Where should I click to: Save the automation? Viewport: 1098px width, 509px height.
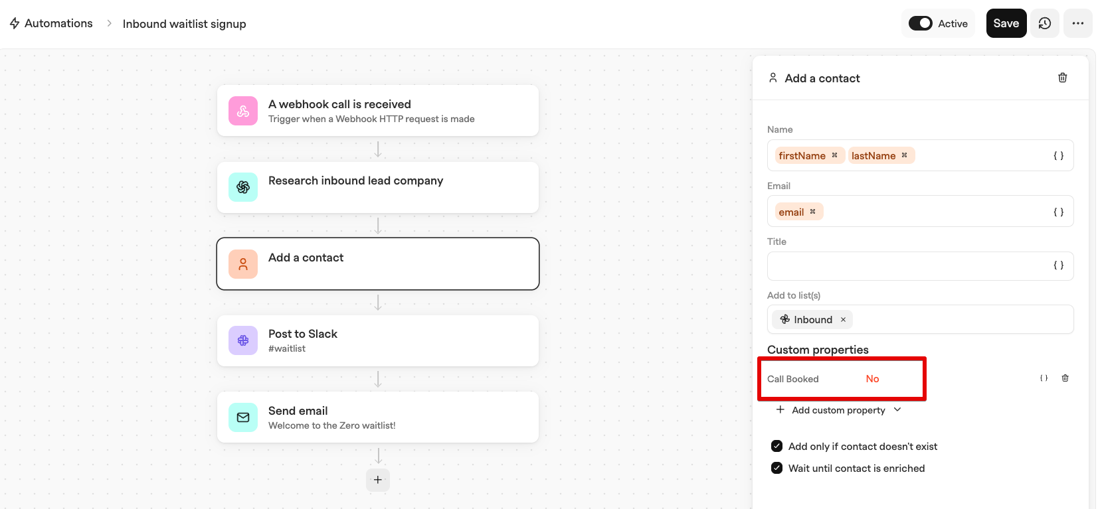pyautogui.click(x=1006, y=23)
